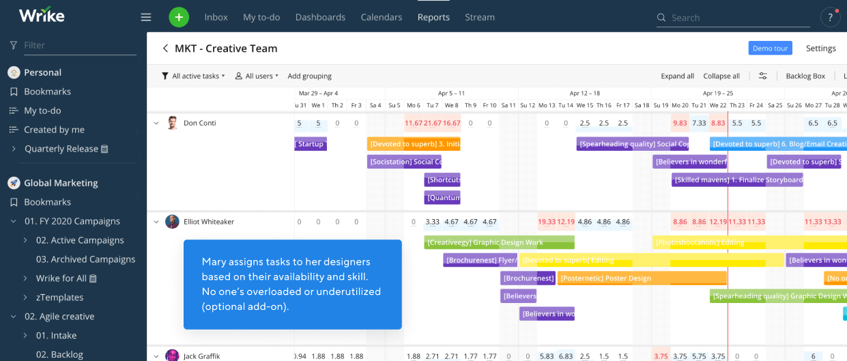Click the search magnifier icon
847x361 pixels.
(661, 18)
